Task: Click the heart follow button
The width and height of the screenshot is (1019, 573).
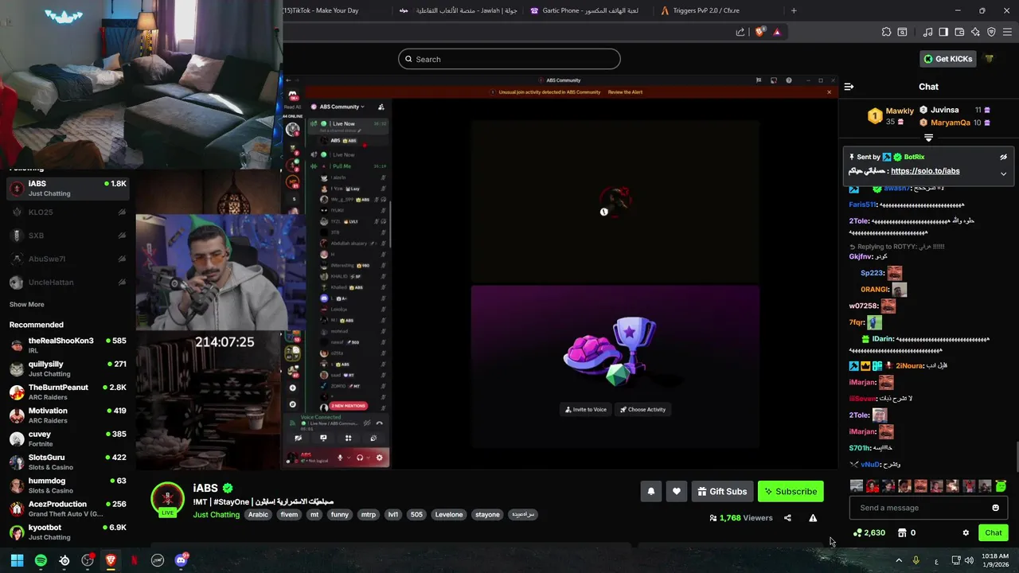Action: coord(677,491)
